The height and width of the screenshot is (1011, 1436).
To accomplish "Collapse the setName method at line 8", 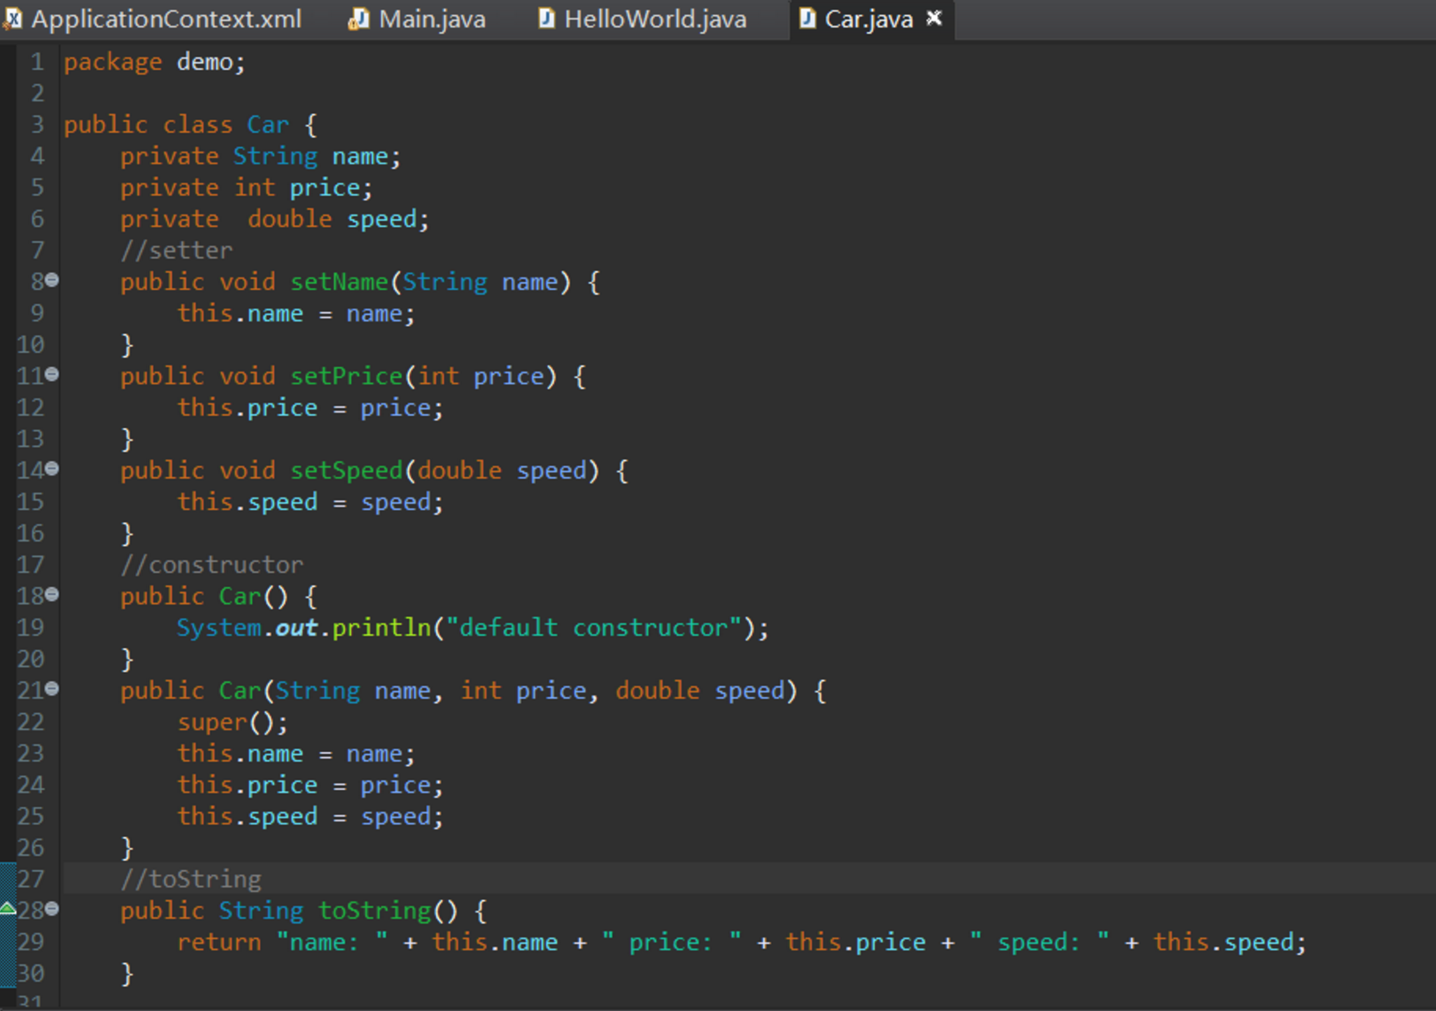I will pyautogui.click(x=52, y=280).
